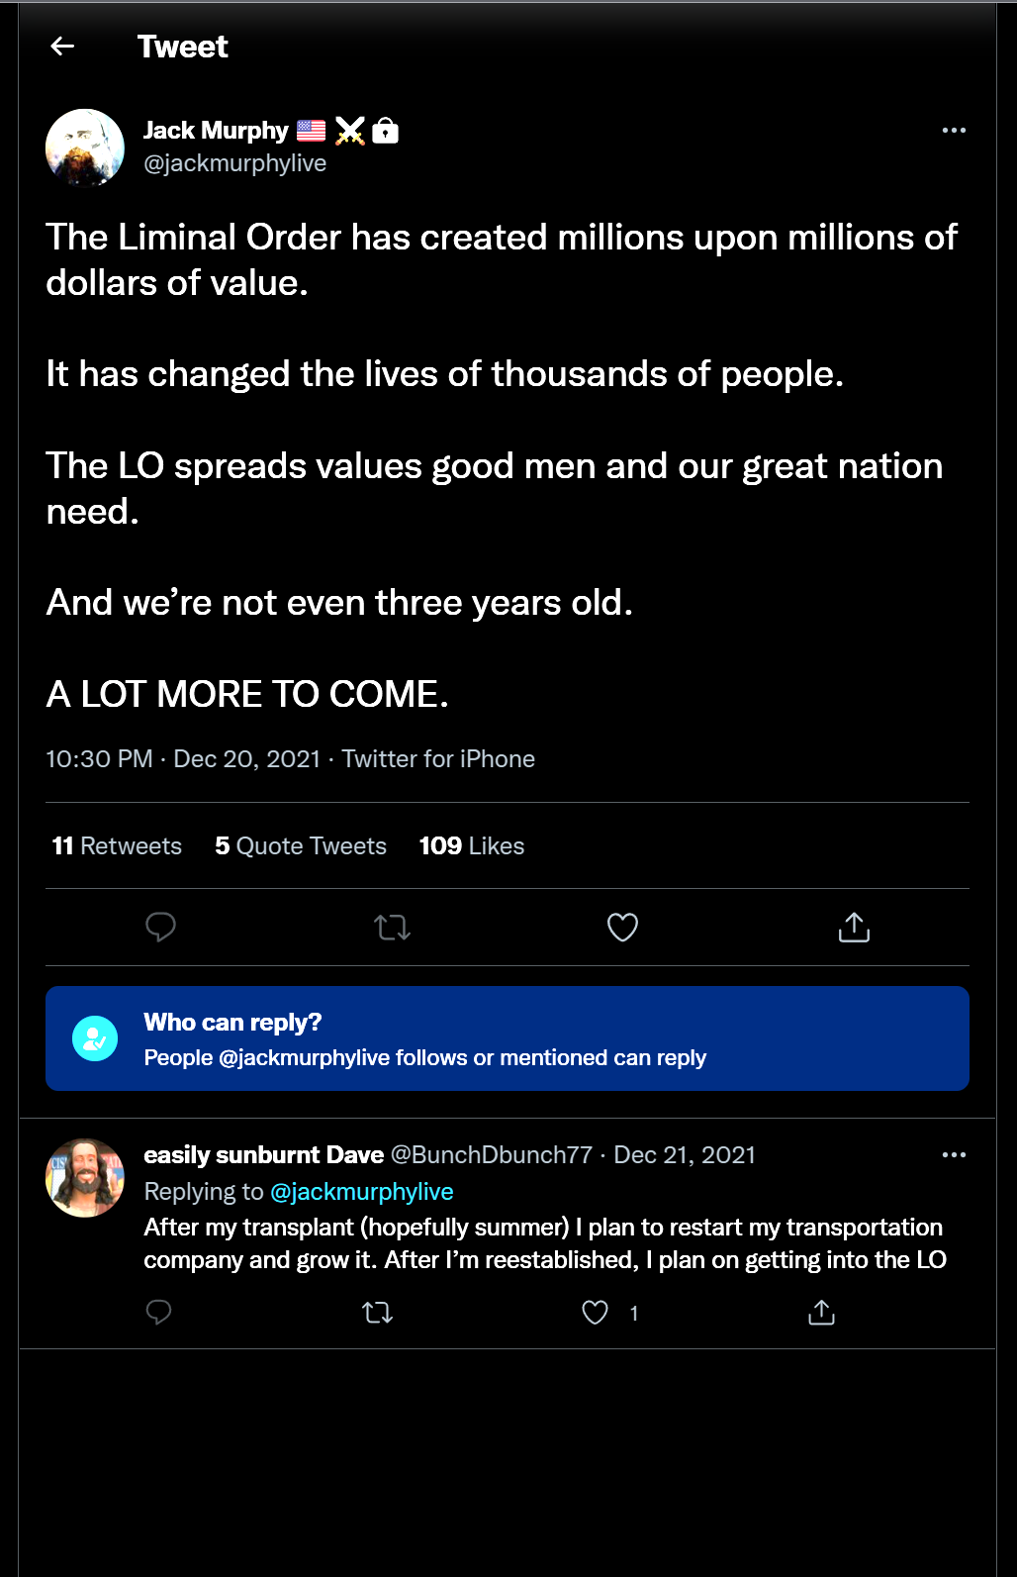Open the Twitter for iPhone source link
The height and width of the screenshot is (1577, 1017).
coord(438,759)
